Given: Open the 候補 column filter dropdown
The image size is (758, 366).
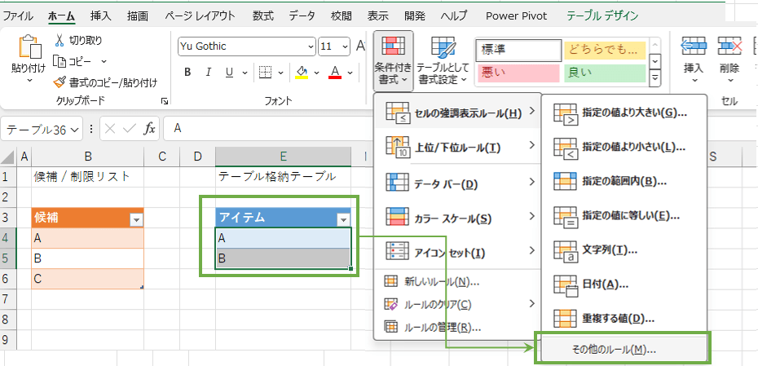Looking at the screenshot, I should (136, 220).
